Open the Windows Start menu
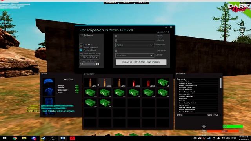 click(x=4, y=138)
